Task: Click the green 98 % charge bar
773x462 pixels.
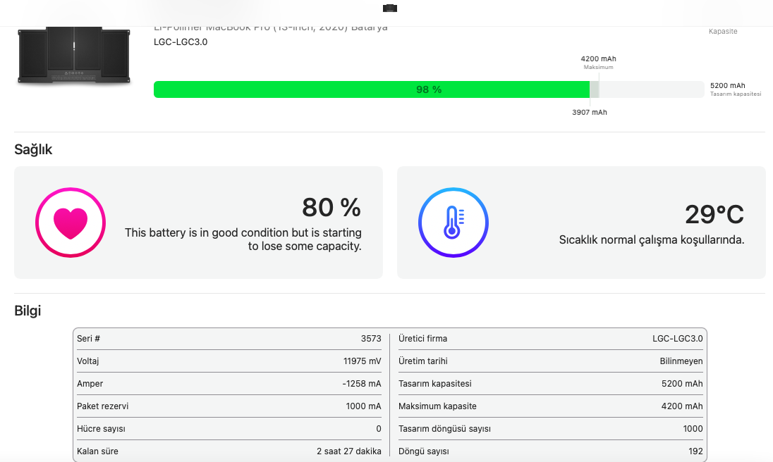Action: [x=371, y=89]
